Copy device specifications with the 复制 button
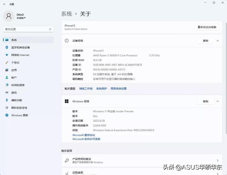 (205, 41)
